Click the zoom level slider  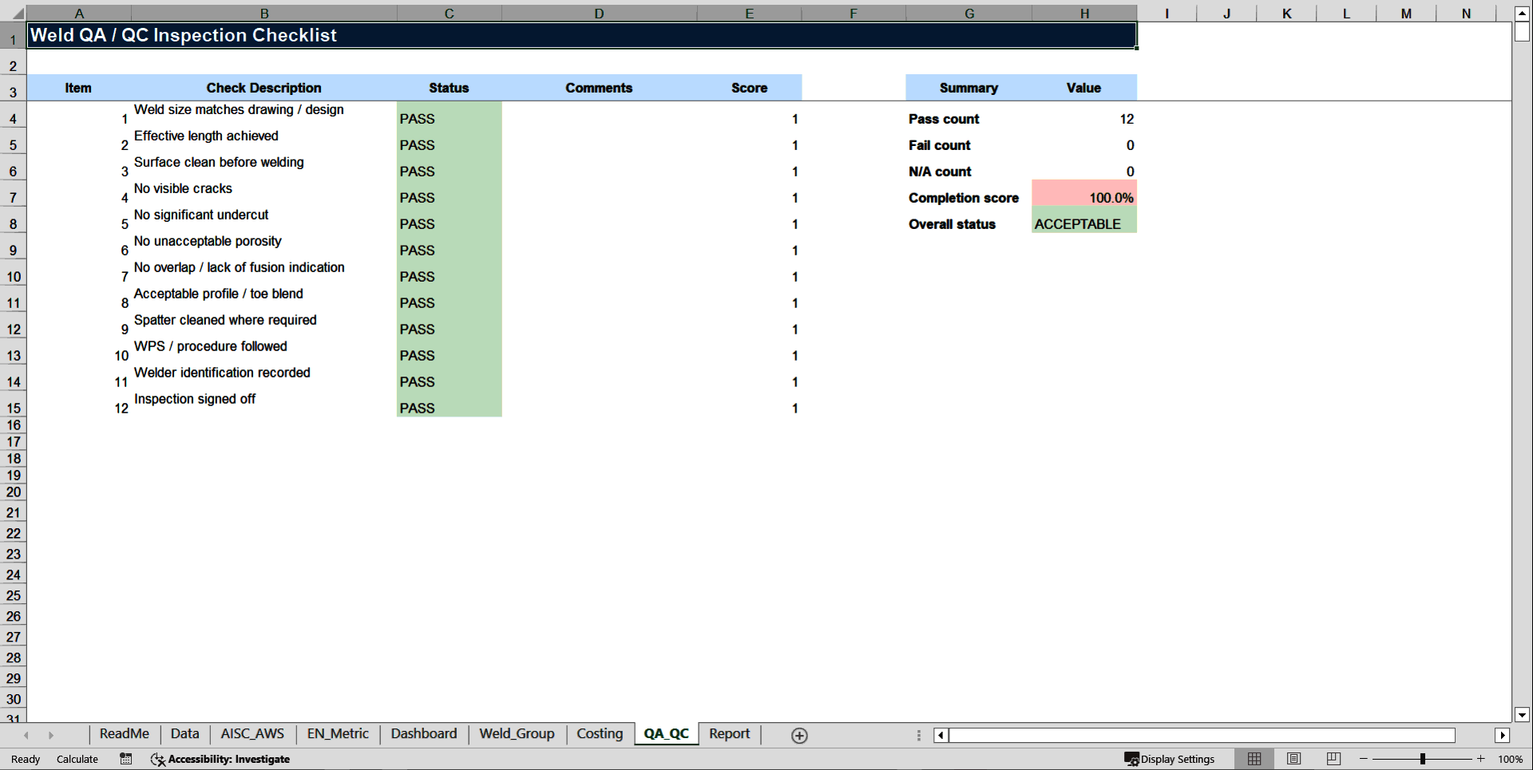[x=1424, y=759]
